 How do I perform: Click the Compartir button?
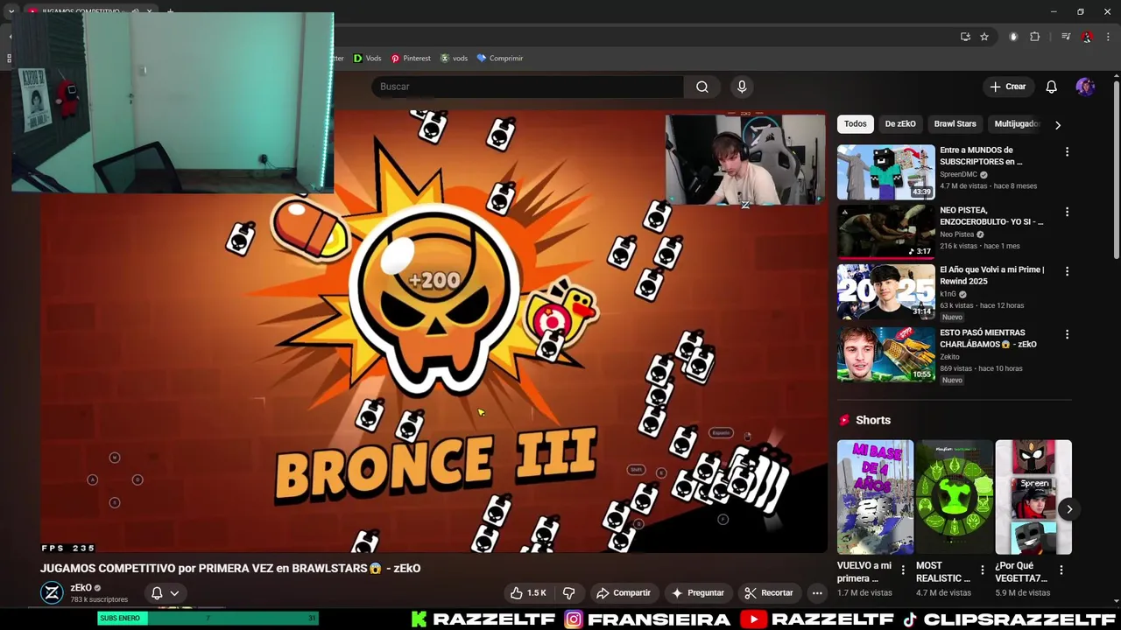click(624, 593)
